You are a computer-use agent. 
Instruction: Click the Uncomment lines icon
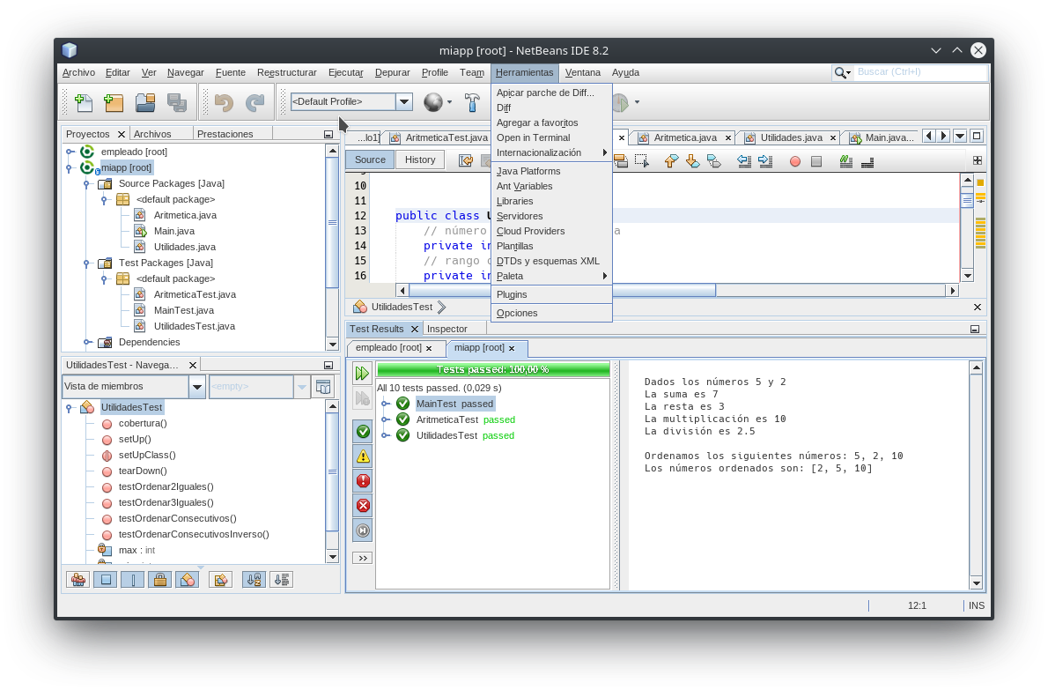867,161
